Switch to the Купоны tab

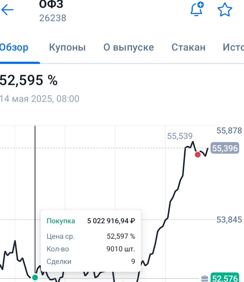pos(67,47)
